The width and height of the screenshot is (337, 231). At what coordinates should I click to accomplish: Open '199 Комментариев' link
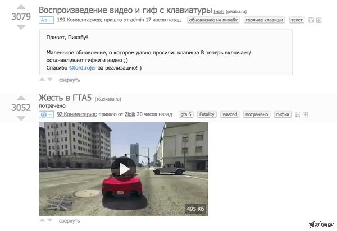[79, 20]
